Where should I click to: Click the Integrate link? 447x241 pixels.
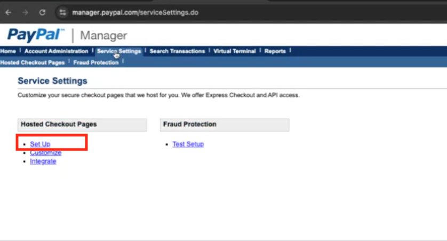43,161
